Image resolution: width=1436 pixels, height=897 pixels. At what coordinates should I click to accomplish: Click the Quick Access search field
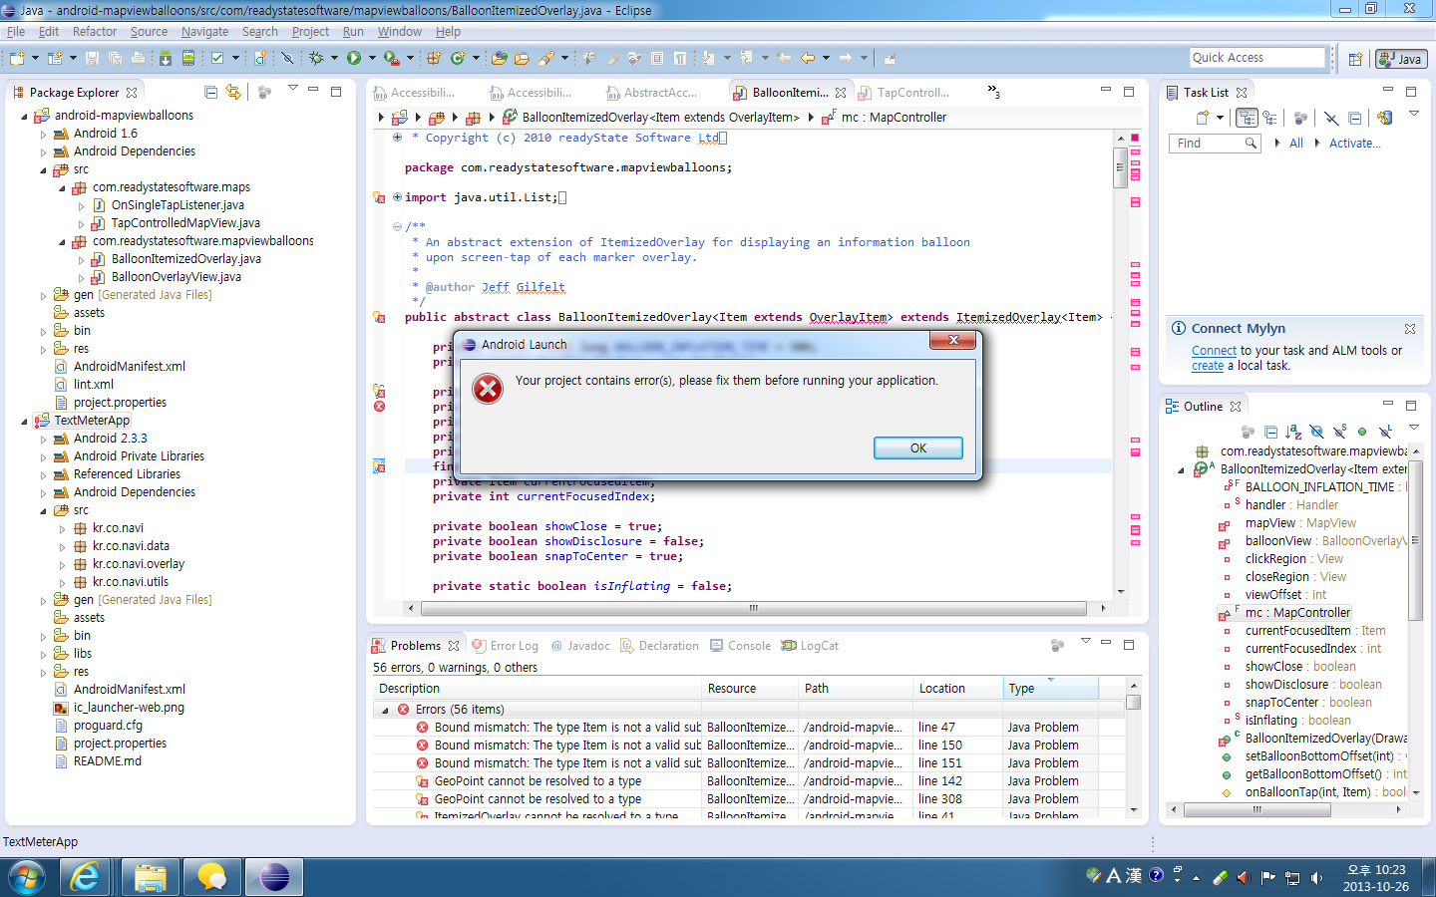[1256, 58]
